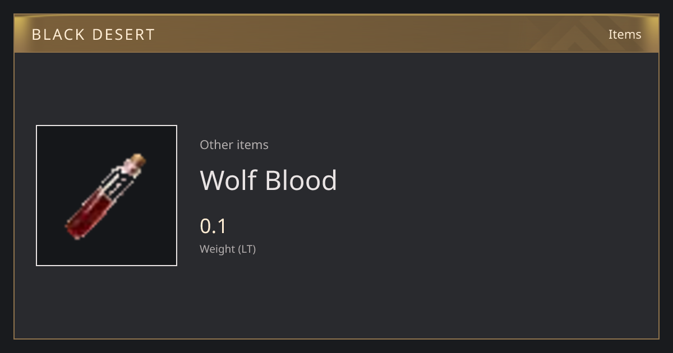
Task: Select the Other items category label
Action: click(234, 145)
